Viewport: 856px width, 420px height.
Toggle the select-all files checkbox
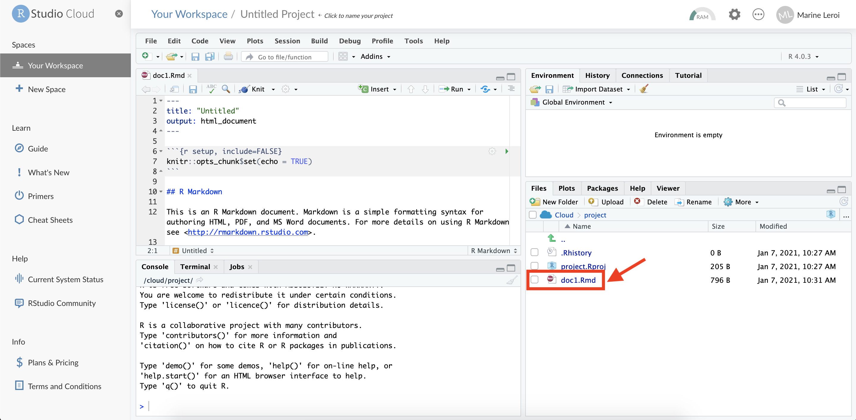pyautogui.click(x=533, y=215)
